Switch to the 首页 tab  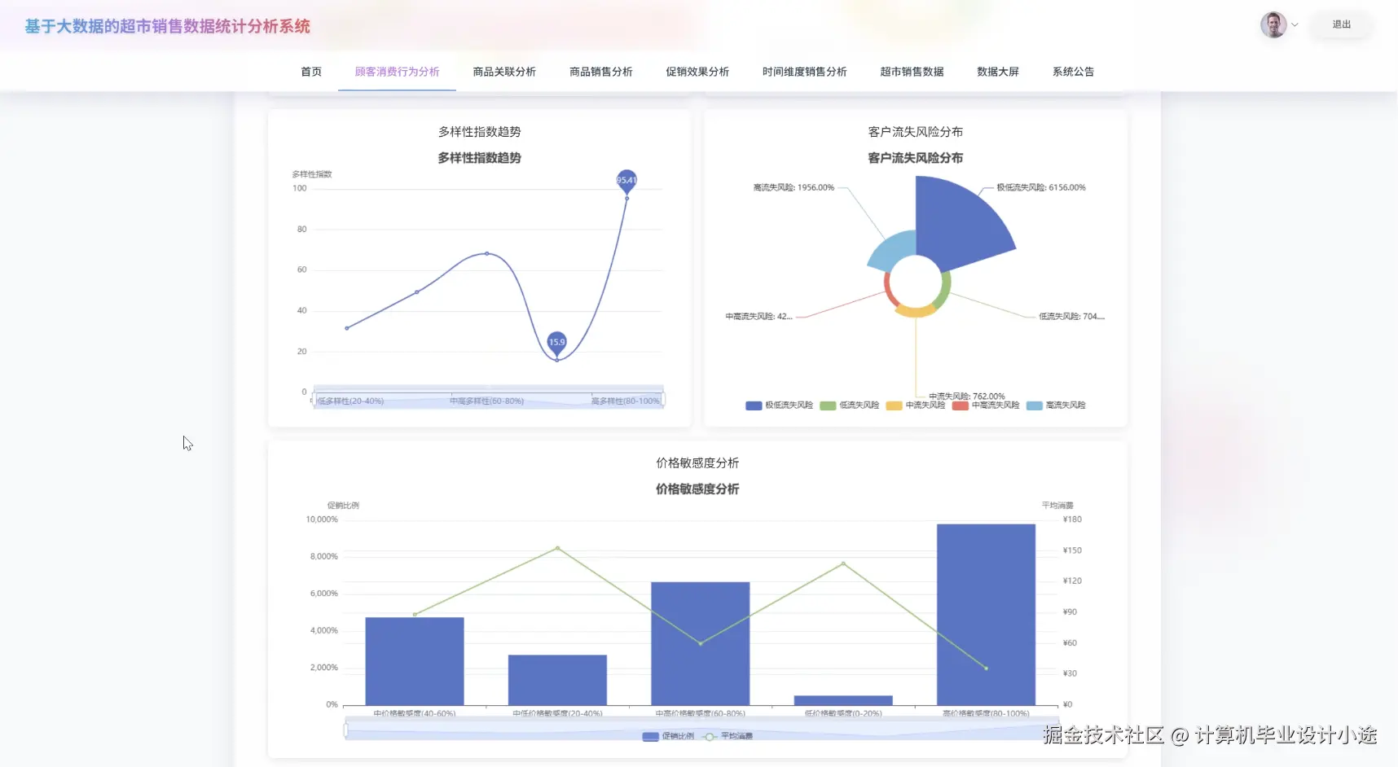(x=310, y=72)
